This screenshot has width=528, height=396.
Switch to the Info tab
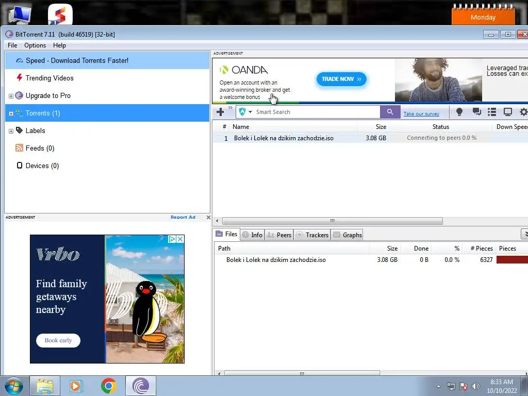pyautogui.click(x=252, y=235)
